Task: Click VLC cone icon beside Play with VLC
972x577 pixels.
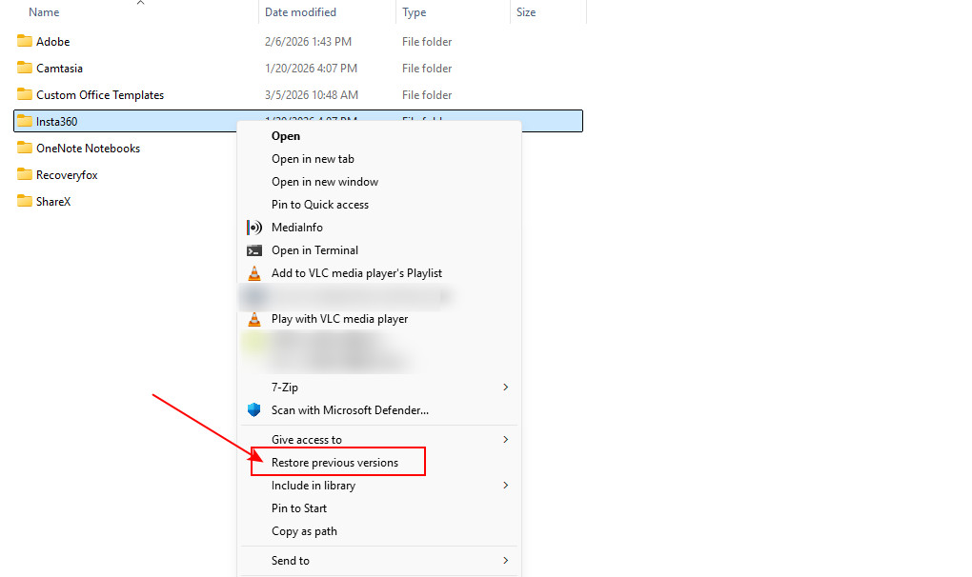Action: point(254,319)
